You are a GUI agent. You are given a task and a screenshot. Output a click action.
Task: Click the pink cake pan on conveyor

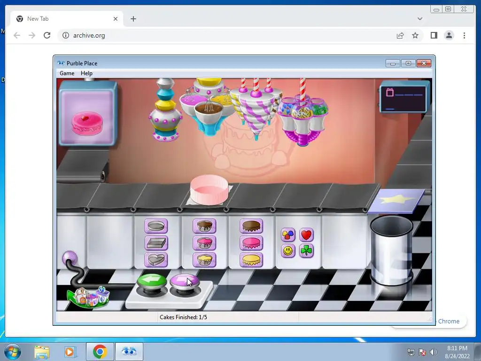tap(209, 189)
